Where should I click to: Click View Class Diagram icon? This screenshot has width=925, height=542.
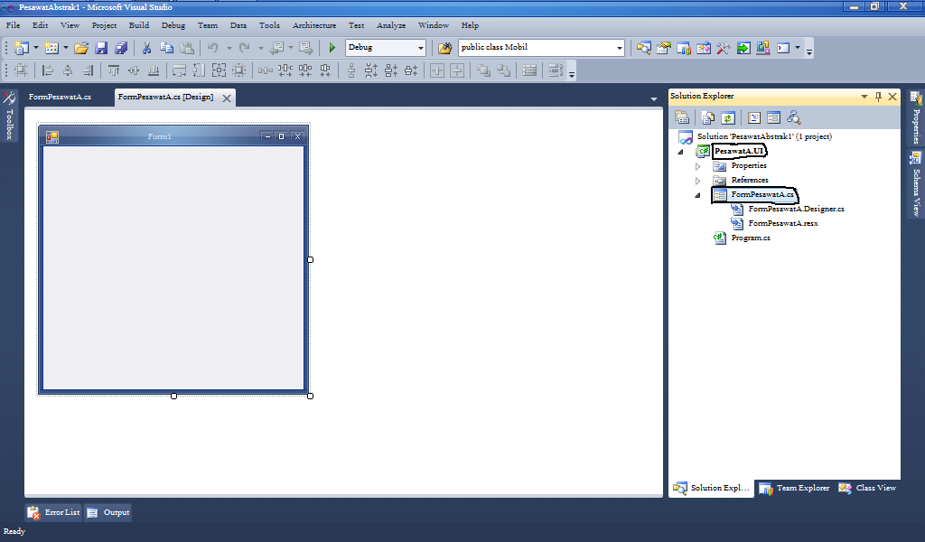(x=793, y=117)
